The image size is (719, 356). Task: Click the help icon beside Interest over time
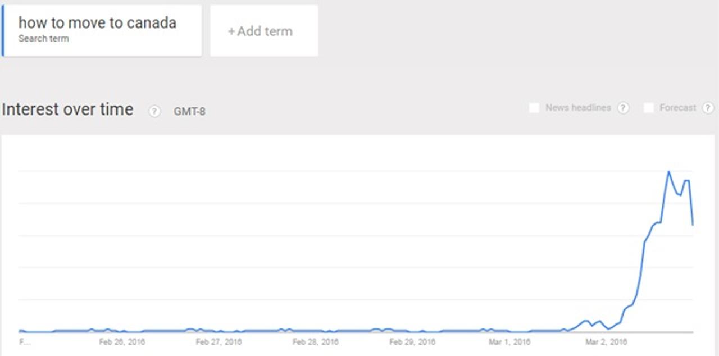coord(154,111)
